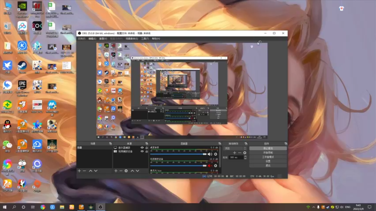Add a new scene with the plus icon
376x211 pixels.
[x=79, y=171]
